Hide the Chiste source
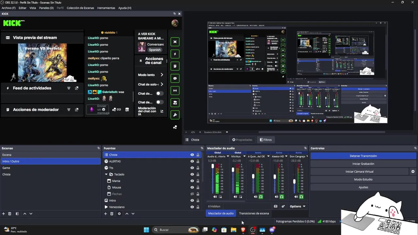 pyautogui.click(x=192, y=155)
